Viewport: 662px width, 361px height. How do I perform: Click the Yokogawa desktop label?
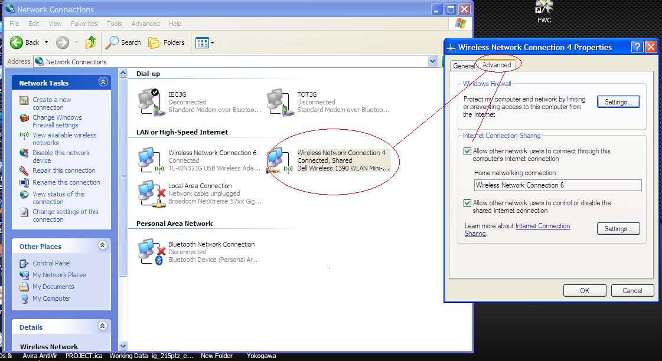coord(262,356)
